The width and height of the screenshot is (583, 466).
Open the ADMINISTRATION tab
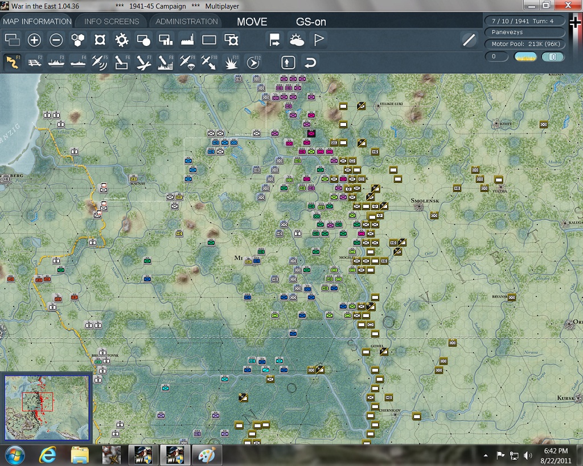[x=186, y=21]
